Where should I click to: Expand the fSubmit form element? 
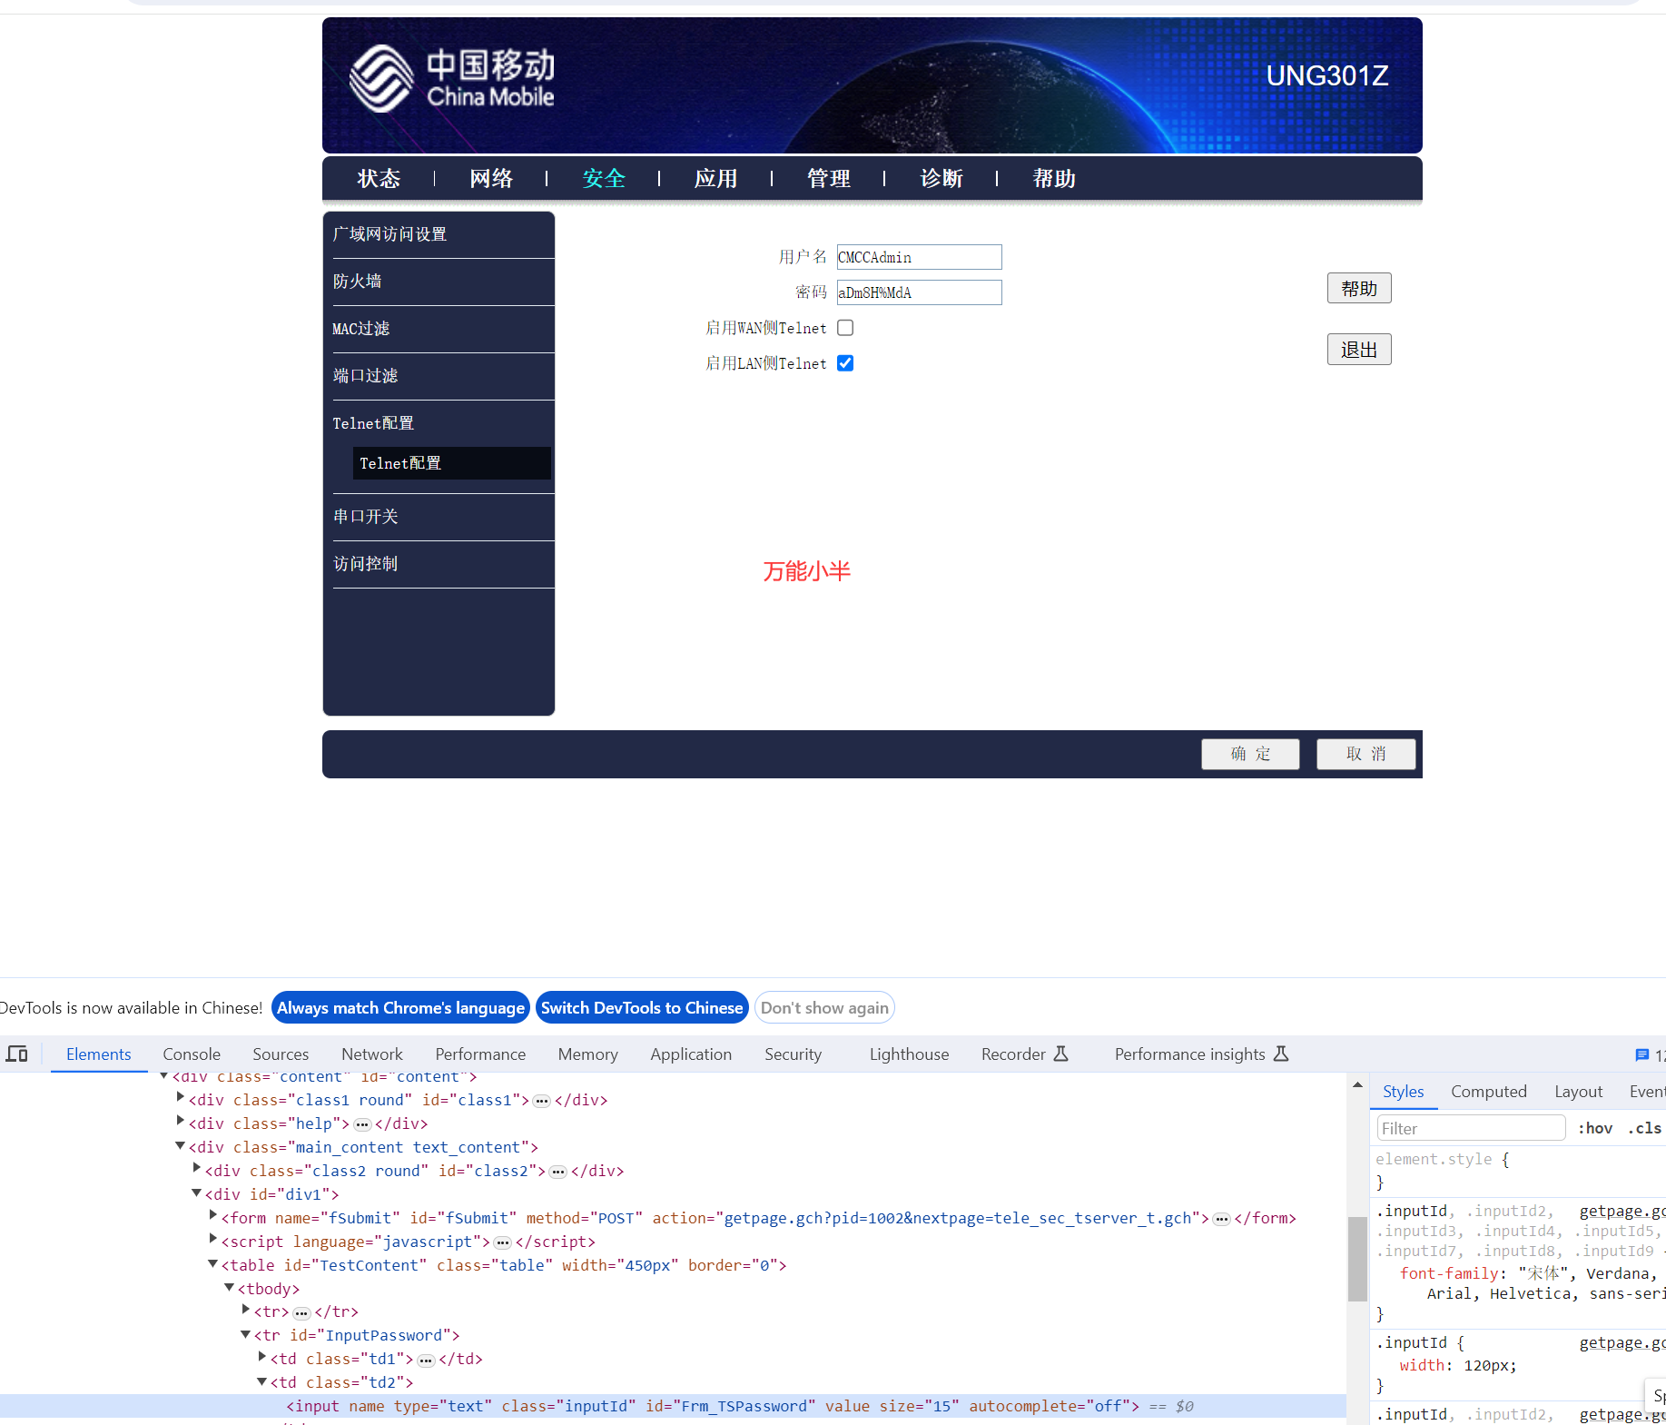tap(213, 1215)
